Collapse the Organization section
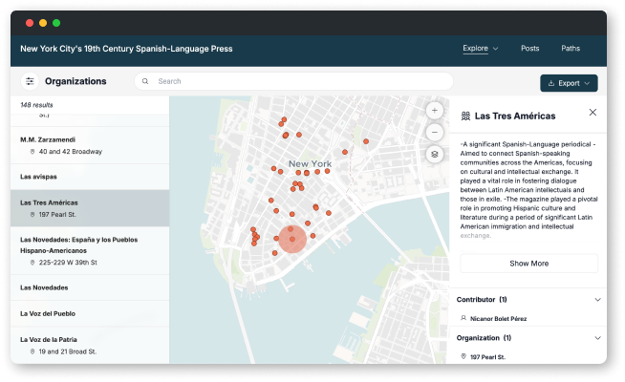The height and width of the screenshot is (382, 625). [x=598, y=338]
